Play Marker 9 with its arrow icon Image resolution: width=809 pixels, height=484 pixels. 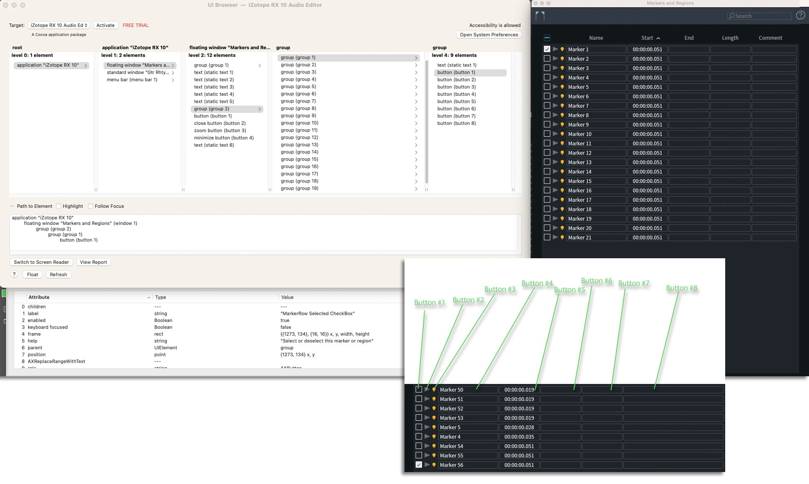[555, 124]
